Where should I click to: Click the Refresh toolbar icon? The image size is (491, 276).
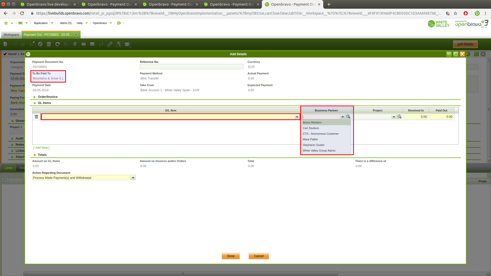coord(58,44)
